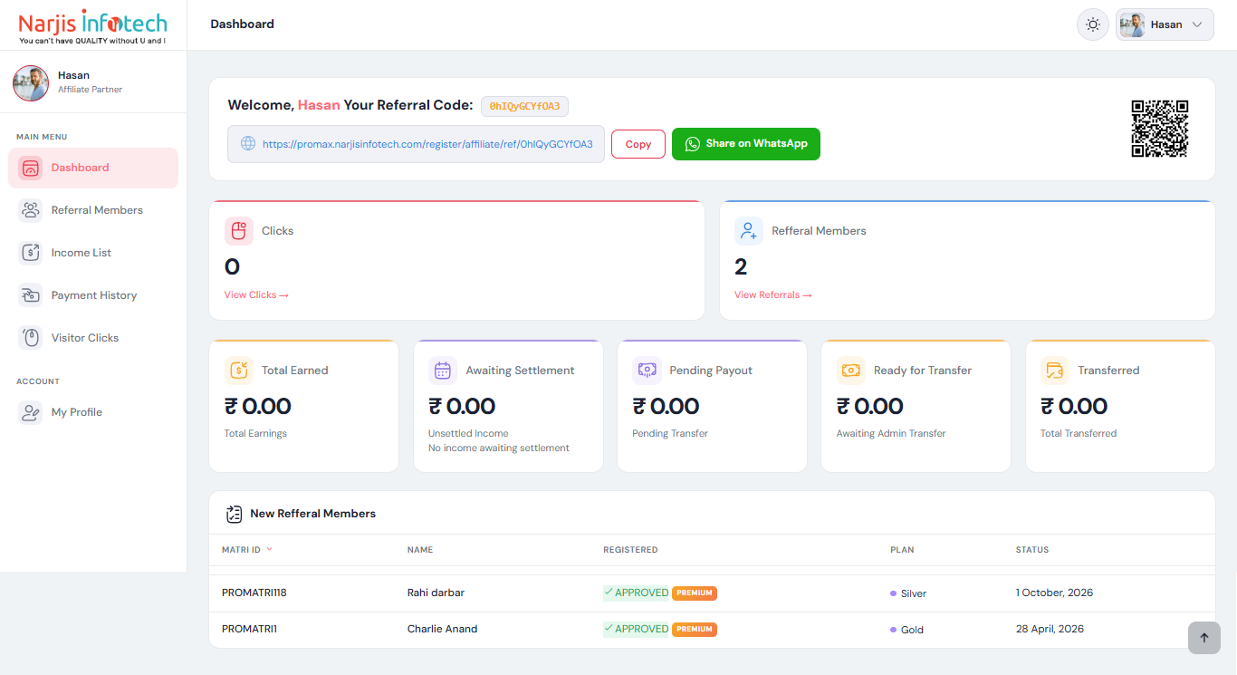Sort table by the MATRI ID column arrow
Image resolution: width=1237 pixels, height=675 pixels.
(269, 549)
